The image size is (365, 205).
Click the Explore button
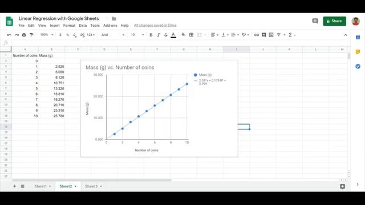[x=342, y=186]
